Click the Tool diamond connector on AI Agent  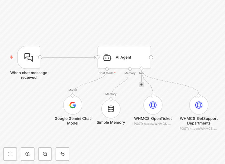pos(141,69)
